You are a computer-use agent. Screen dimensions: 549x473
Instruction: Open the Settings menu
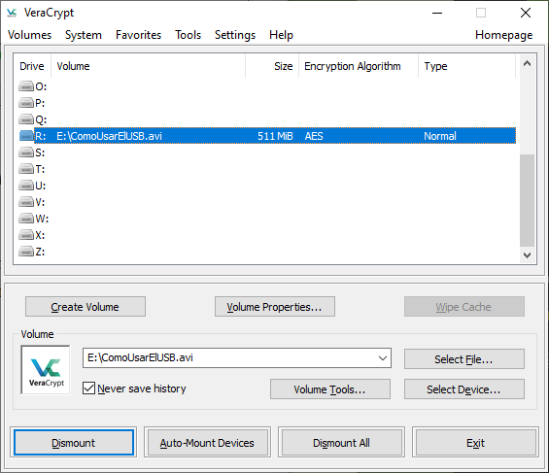pos(235,35)
